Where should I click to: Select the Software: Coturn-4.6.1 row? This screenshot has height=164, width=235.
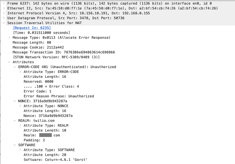[x=56, y=160]
